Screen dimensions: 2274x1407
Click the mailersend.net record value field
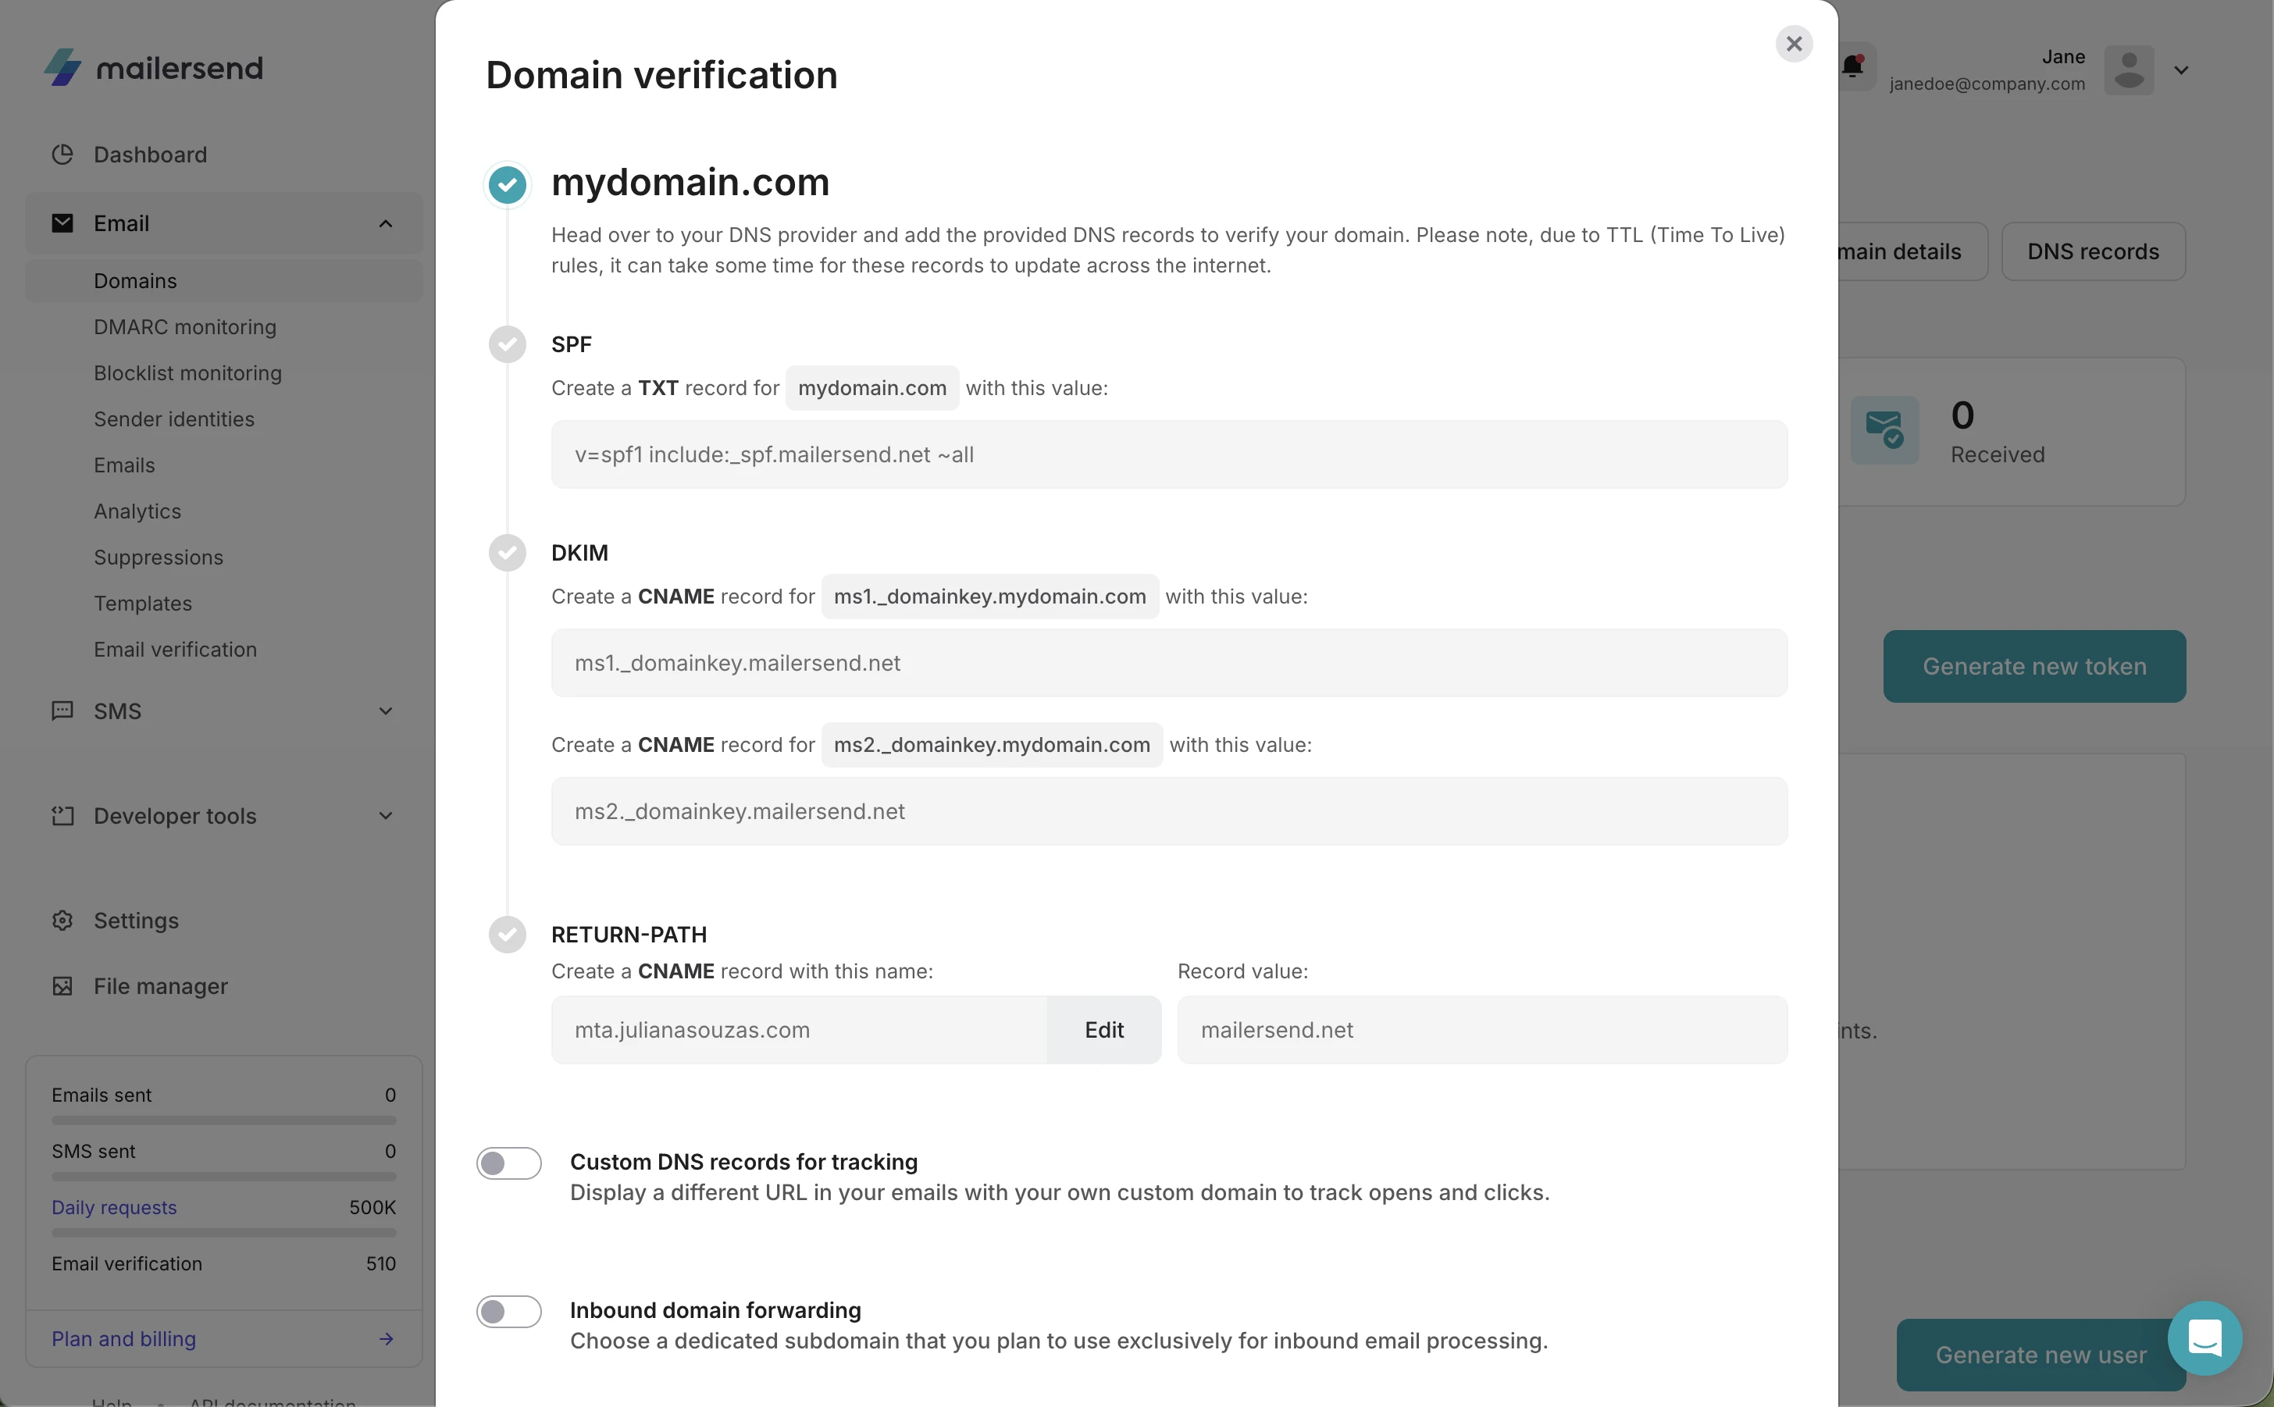pos(1482,1030)
